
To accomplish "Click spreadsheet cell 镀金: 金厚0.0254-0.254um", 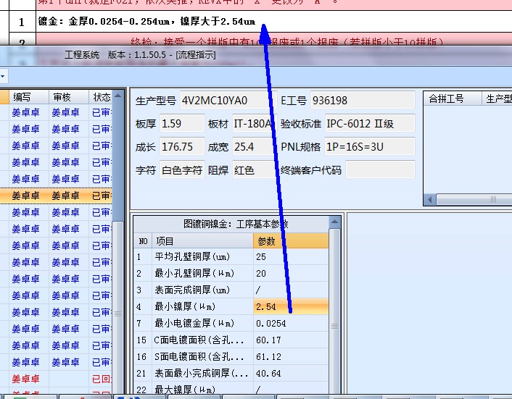I will [x=273, y=22].
